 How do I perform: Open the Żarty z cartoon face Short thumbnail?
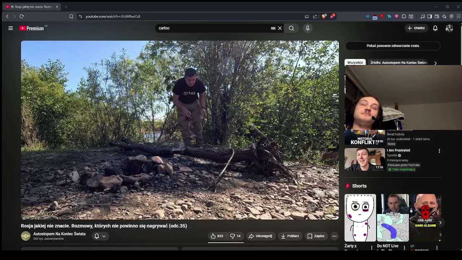coord(360,218)
